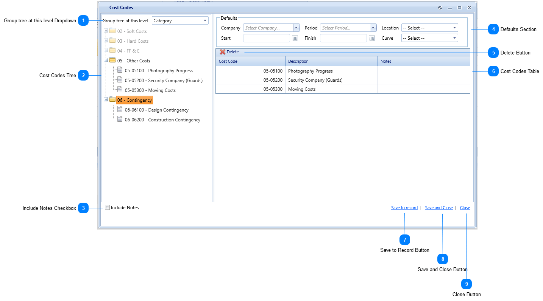The image size is (543, 301).
Task: Click the Save to record link
Action: click(x=404, y=207)
